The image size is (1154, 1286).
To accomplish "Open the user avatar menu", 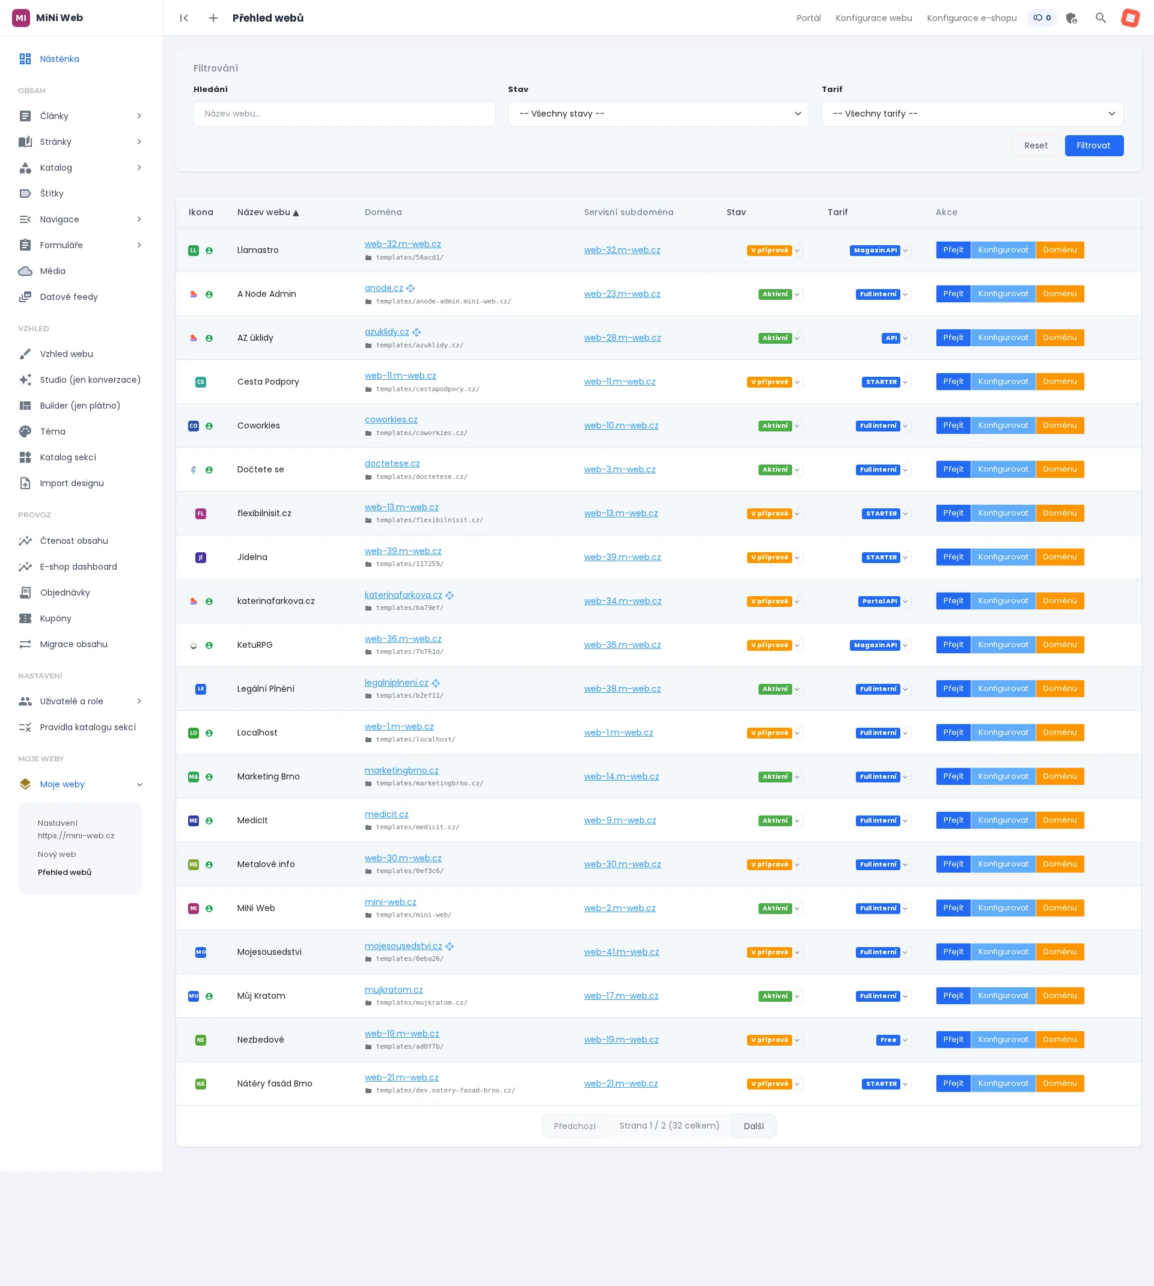I will coord(1130,18).
